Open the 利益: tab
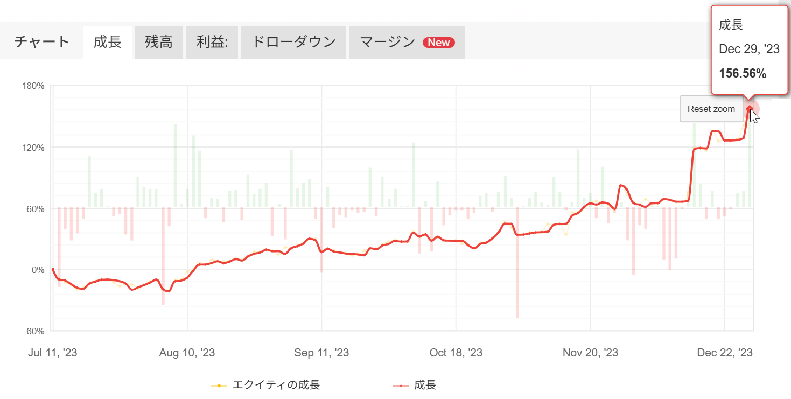The height and width of the screenshot is (399, 791). (x=212, y=42)
